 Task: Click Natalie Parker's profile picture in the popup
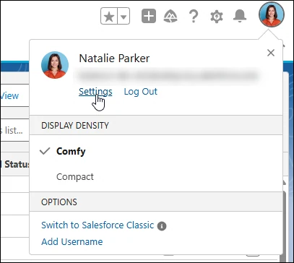55,65
